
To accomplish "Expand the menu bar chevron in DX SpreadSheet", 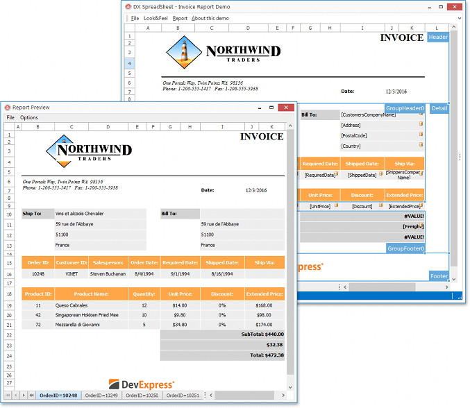I will pos(460,18).
